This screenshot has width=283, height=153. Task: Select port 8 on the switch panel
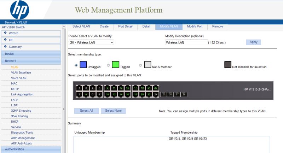click(x=99, y=94)
